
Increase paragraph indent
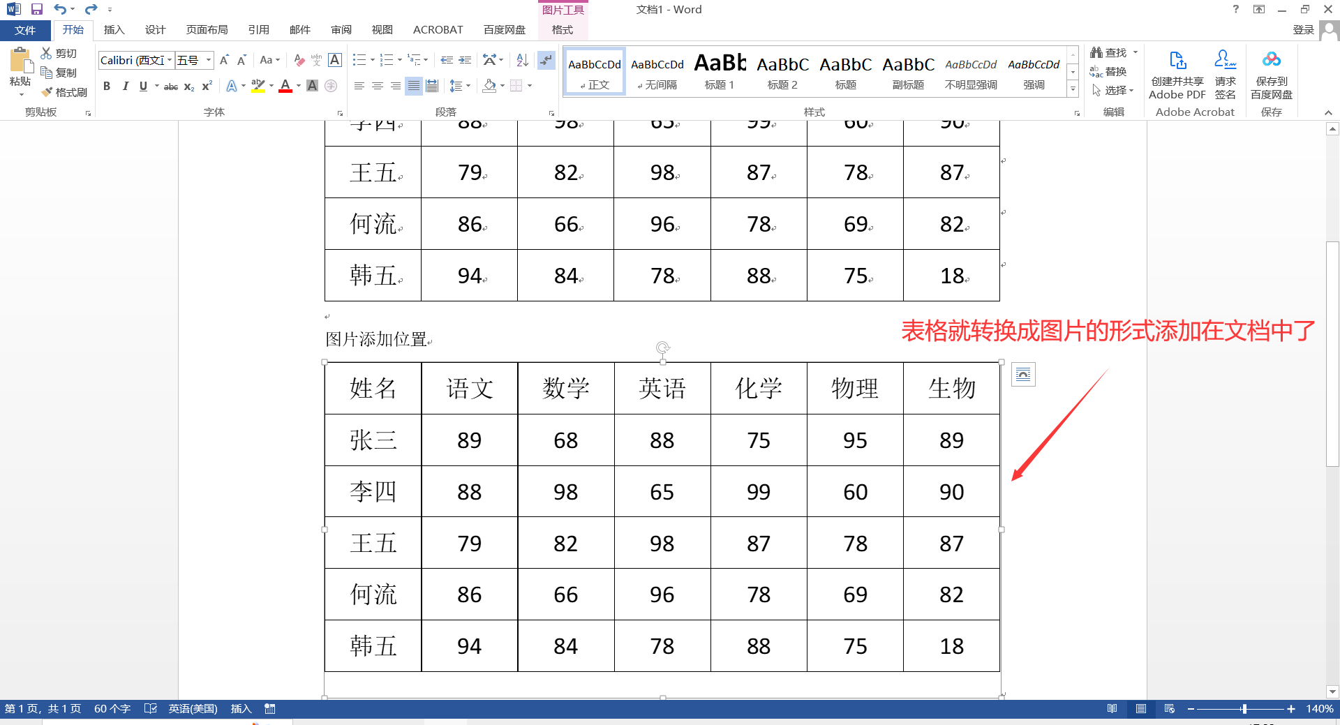click(465, 60)
